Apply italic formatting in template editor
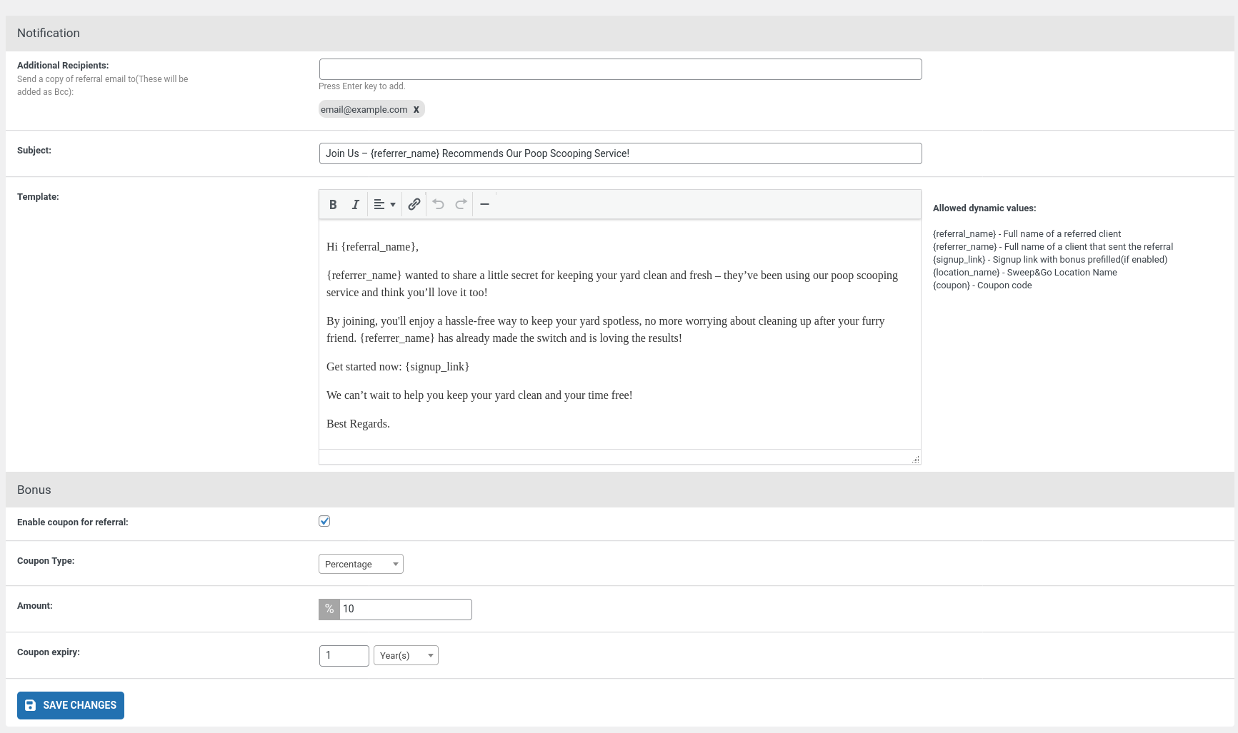The width and height of the screenshot is (1238, 733). click(355, 205)
